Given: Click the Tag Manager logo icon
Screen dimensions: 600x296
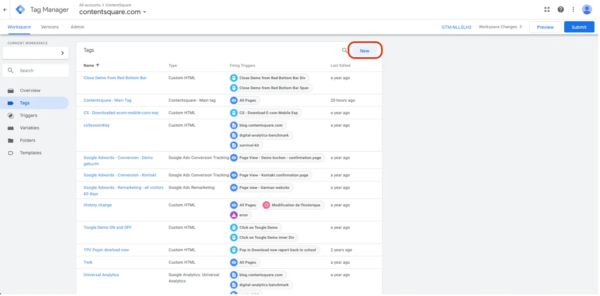Looking at the screenshot, I should pyautogui.click(x=20, y=9).
